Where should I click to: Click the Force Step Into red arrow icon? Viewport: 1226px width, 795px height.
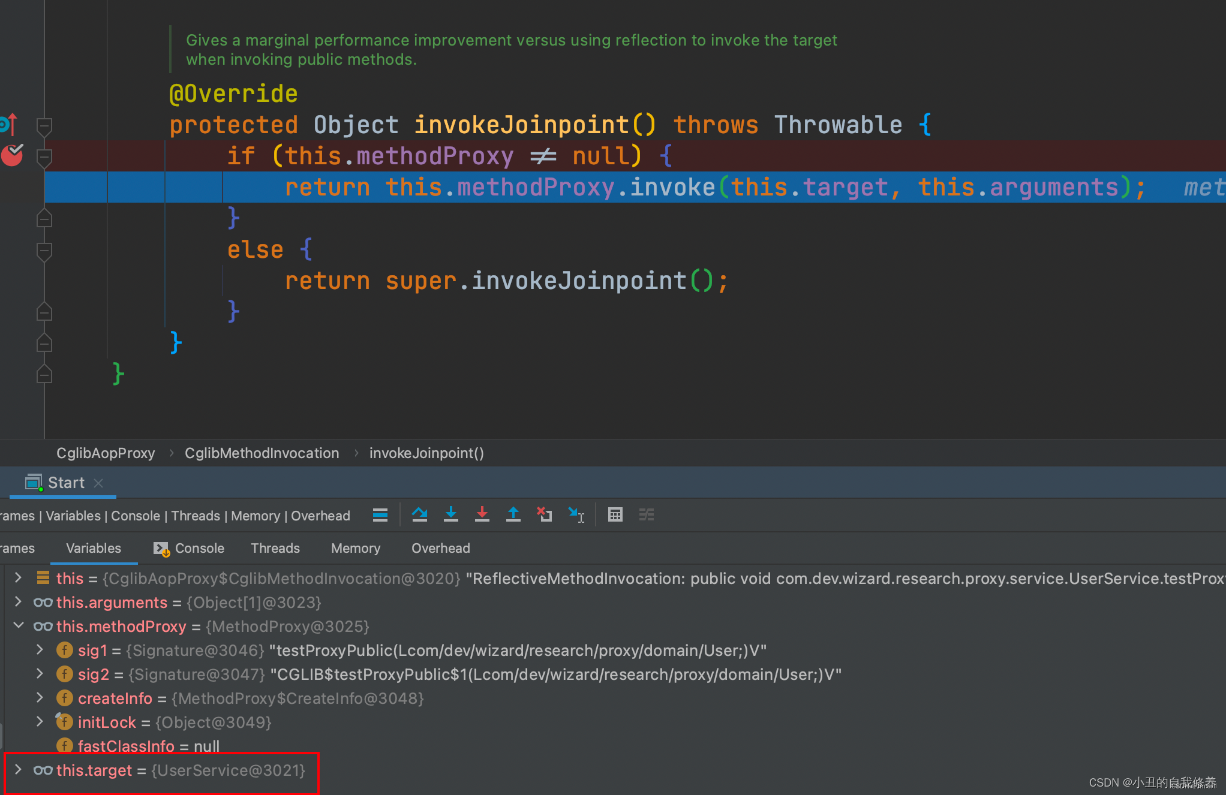coord(482,514)
